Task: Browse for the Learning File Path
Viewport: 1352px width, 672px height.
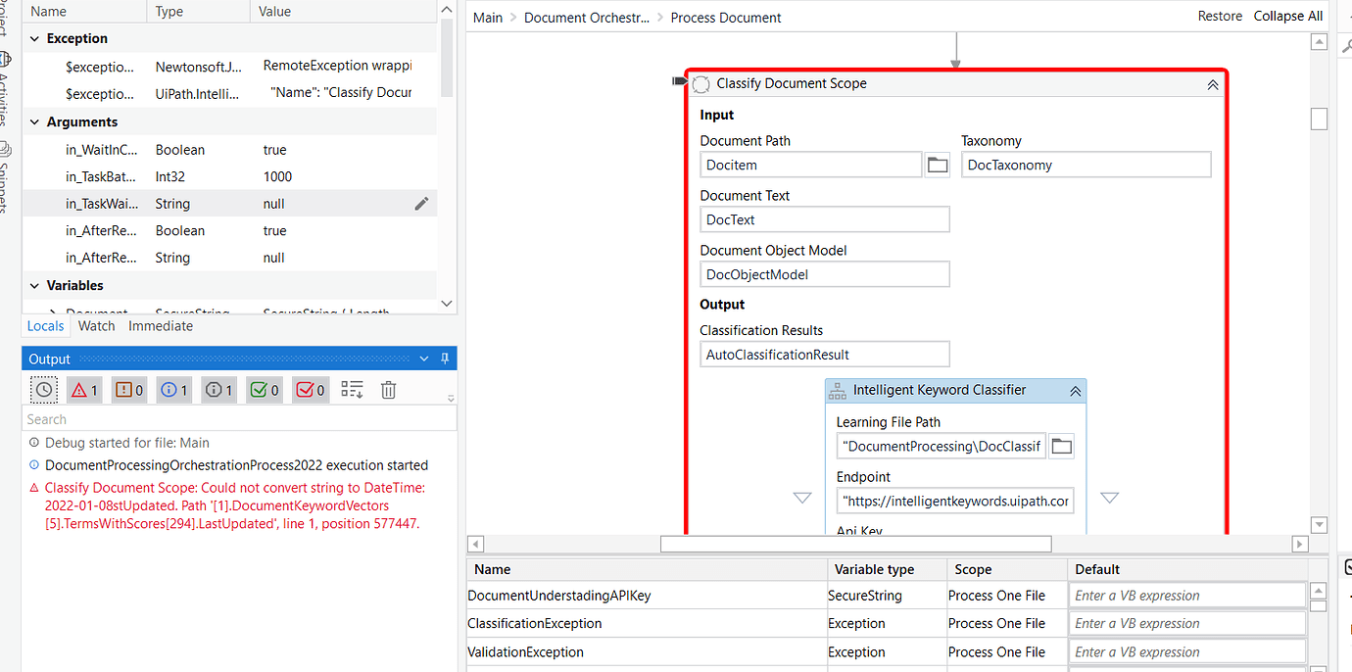Action: 1062,445
